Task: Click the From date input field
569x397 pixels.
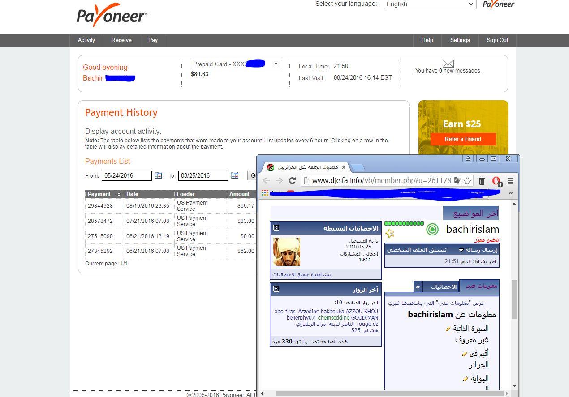Action: point(127,176)
